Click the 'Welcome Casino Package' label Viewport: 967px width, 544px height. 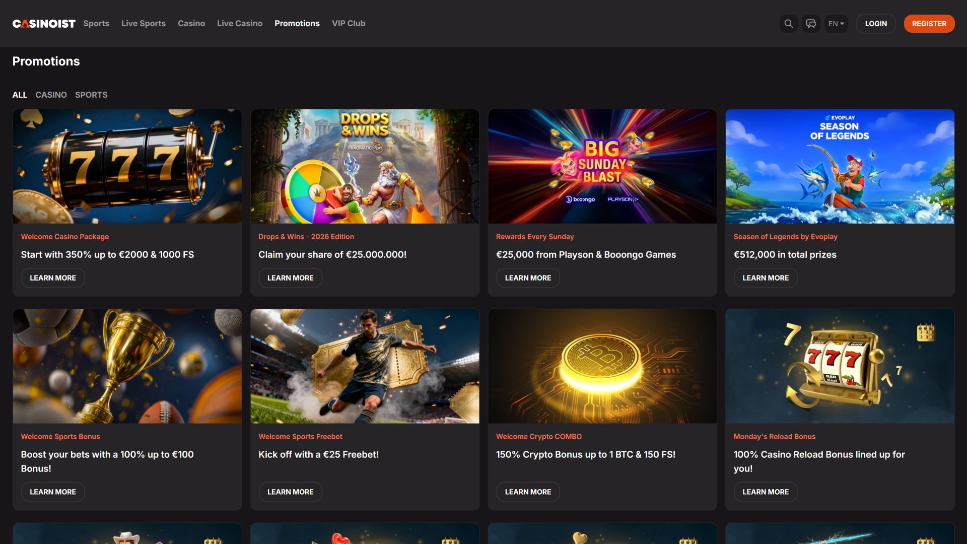tap(65, 237)
